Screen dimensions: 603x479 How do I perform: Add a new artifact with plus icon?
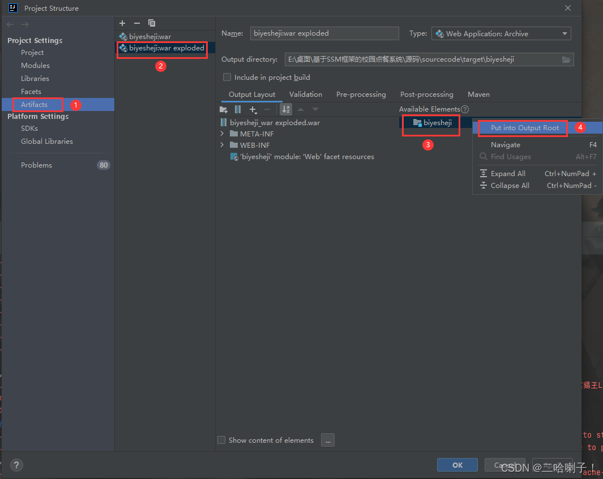[122, 23]
